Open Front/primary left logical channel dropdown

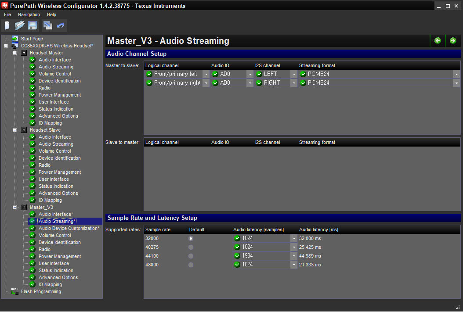[206, 74]
